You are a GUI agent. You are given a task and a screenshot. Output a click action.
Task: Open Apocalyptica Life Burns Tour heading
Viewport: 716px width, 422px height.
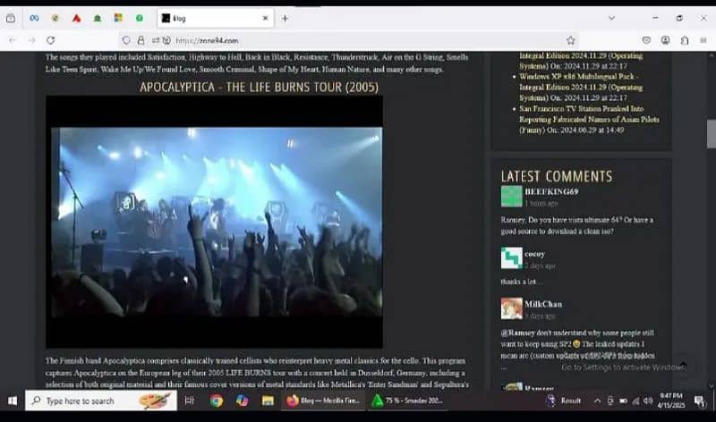[x=259, y=87]
